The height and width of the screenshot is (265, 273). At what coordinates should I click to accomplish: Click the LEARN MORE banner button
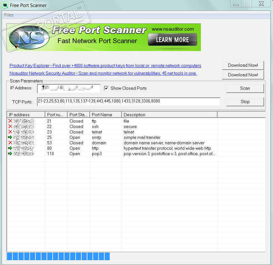coord(172,40)
